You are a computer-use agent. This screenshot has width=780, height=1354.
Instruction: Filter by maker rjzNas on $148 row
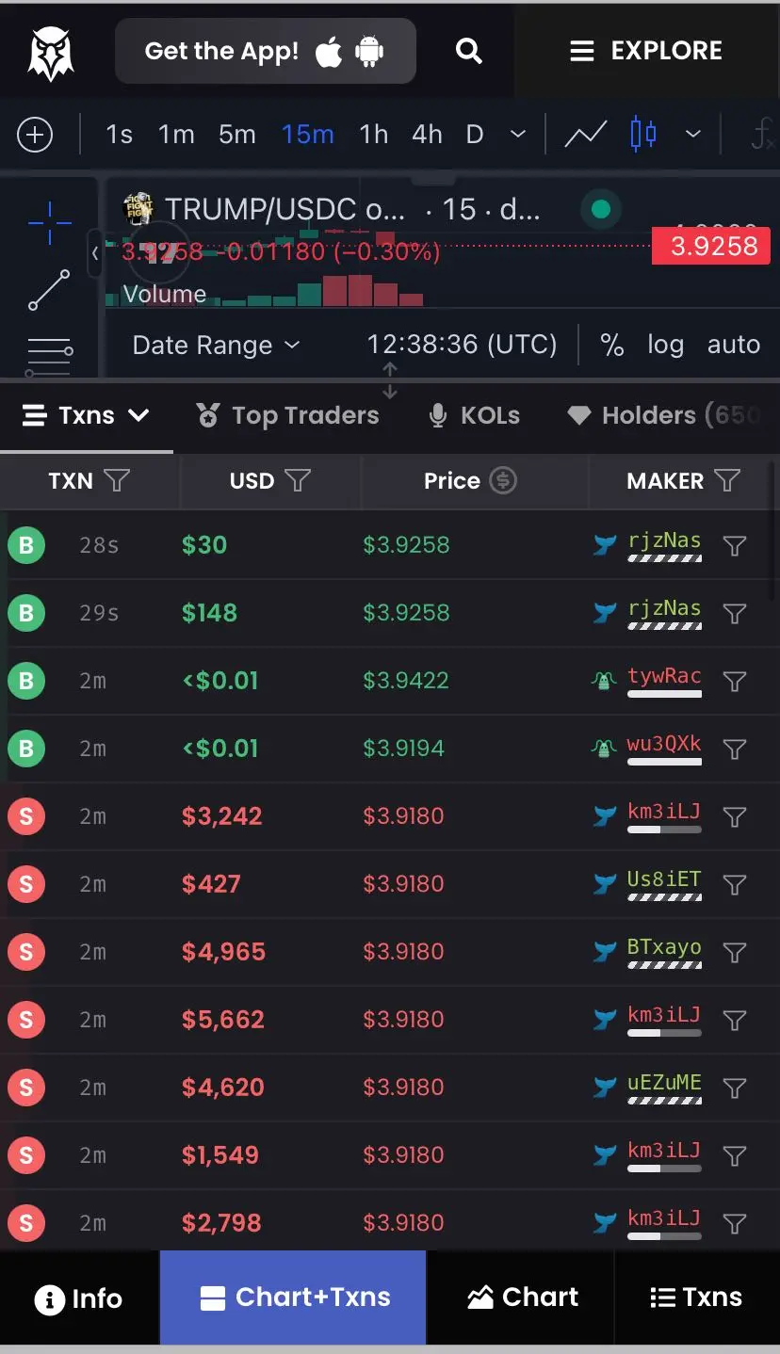pos(735,613)
